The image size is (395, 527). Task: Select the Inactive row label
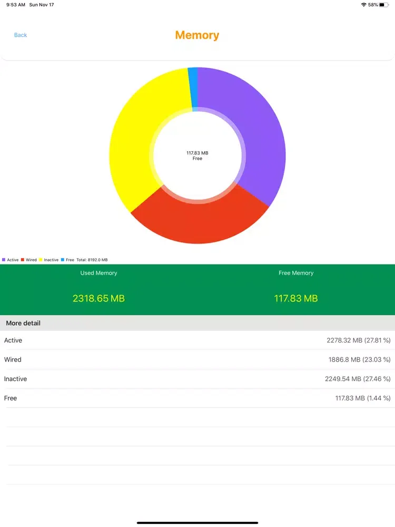(x=15, y=379)
